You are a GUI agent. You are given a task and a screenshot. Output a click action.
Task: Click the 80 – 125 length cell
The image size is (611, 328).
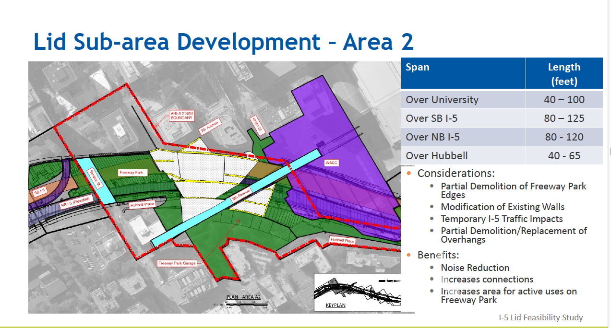point(564,118)
